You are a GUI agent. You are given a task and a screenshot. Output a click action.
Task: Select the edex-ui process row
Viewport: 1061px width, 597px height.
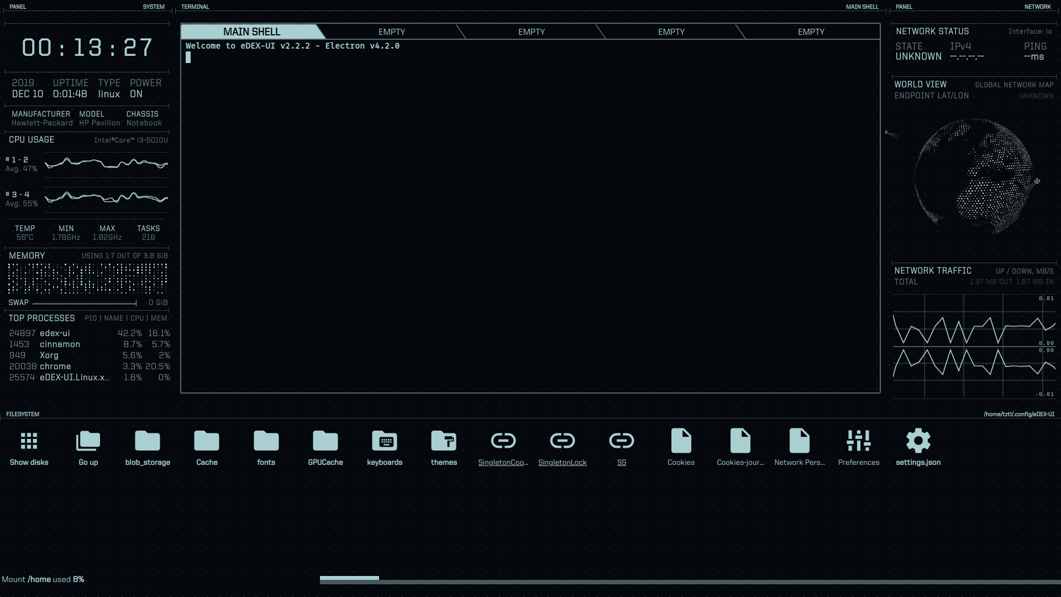click(x=90, y=333)
